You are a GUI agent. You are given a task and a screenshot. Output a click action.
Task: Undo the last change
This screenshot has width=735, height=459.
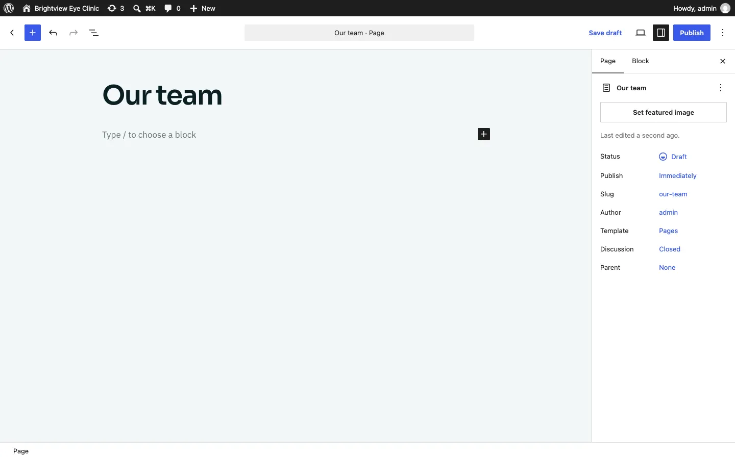click(x=53, y=33)
